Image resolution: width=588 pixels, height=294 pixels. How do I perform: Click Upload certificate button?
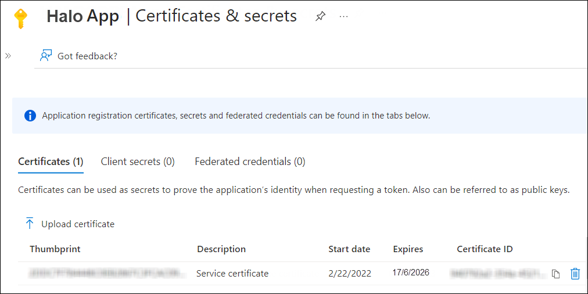click(x=78, y=224)
